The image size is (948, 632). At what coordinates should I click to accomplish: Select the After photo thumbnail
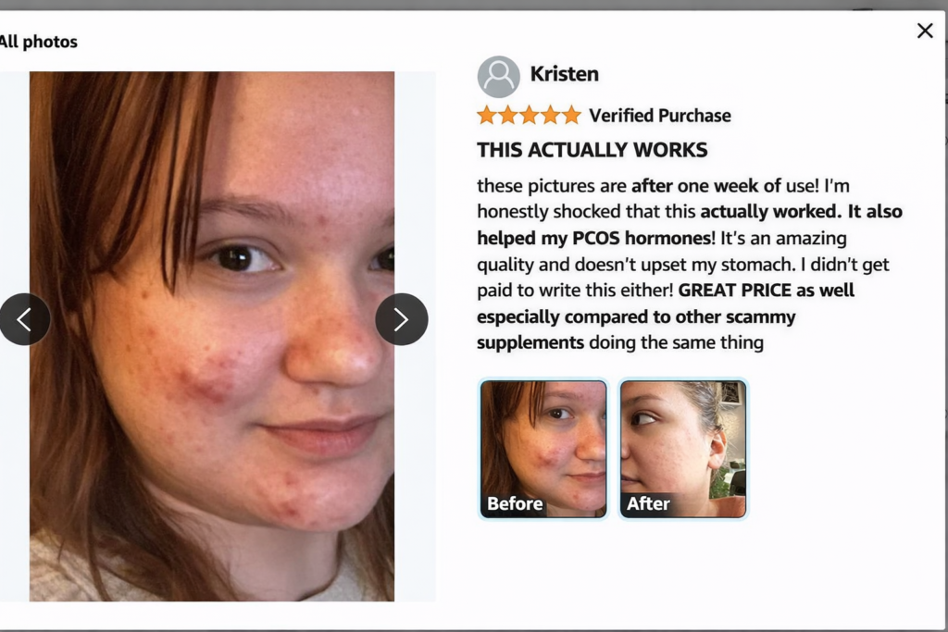click(x=683, y=449)
